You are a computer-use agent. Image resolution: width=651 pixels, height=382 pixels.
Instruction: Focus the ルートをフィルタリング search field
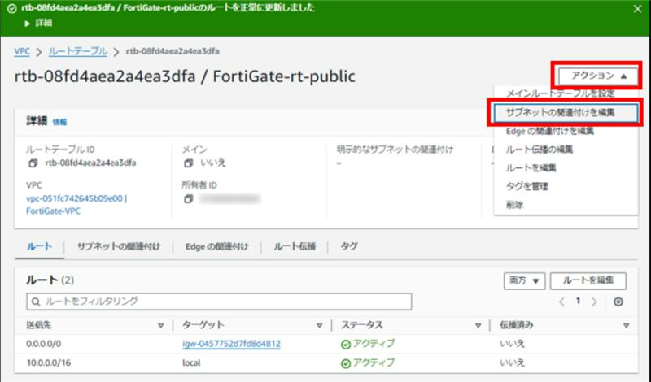(219, 302)
